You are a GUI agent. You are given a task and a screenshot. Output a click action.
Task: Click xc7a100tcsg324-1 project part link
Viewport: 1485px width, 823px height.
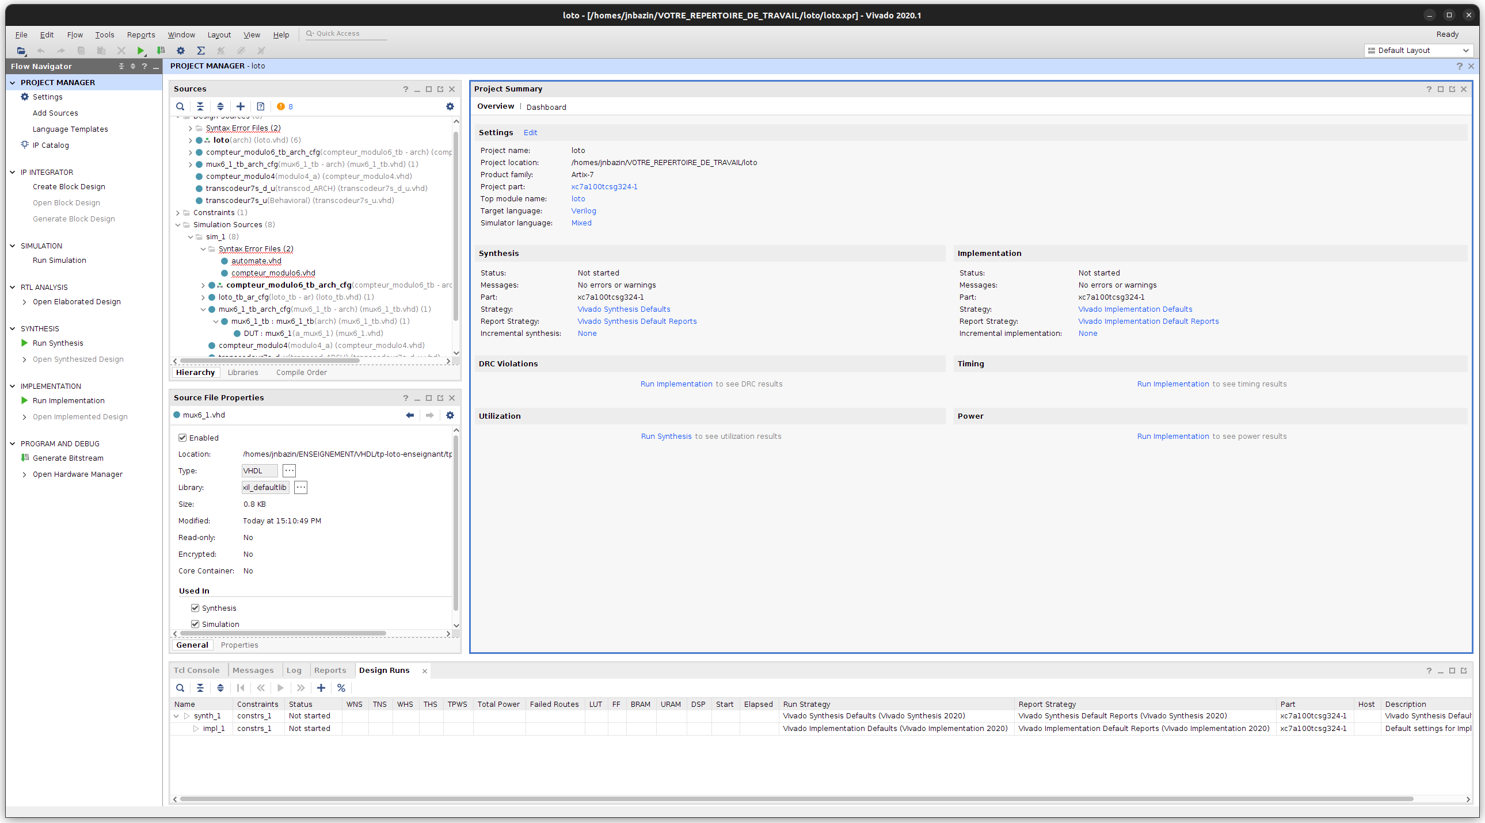(x=604, y=186)
